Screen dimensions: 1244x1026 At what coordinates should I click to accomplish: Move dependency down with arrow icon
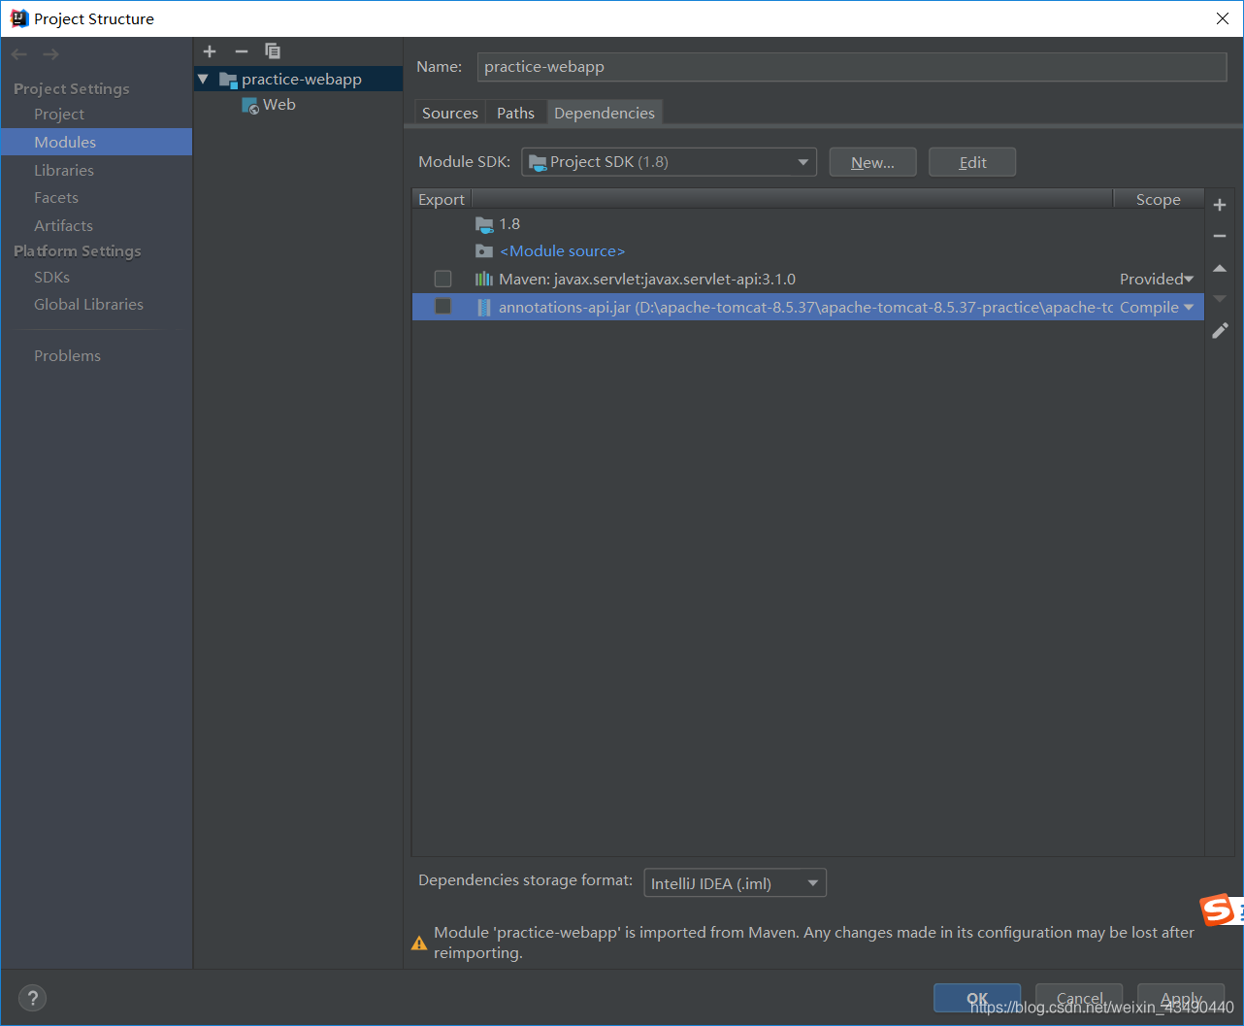(x=1220, y=299)
